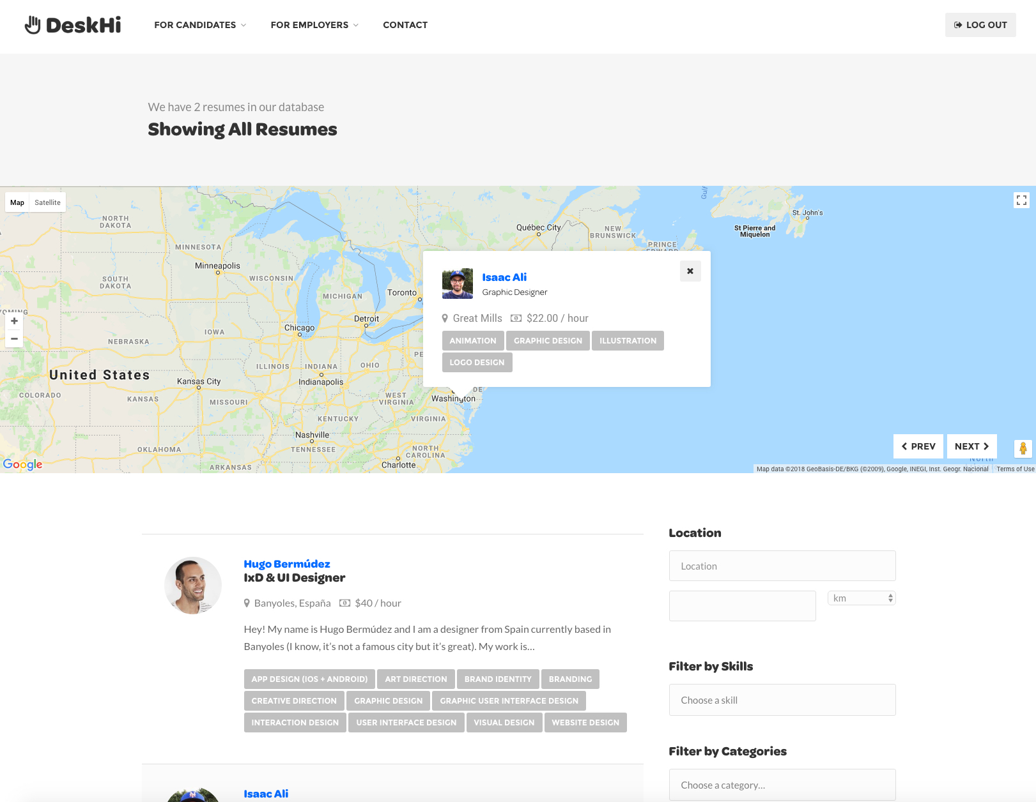Switch the map to Map view
Viewport: 1036px width, 802px height.
17,202
